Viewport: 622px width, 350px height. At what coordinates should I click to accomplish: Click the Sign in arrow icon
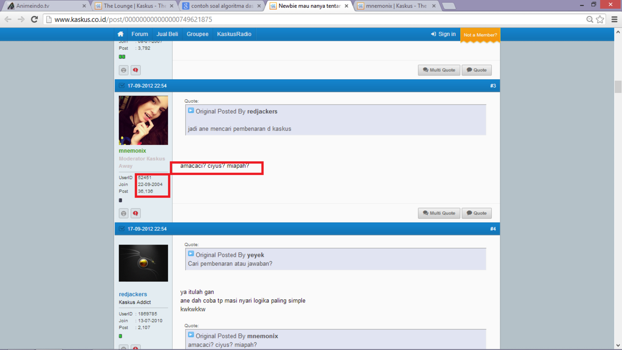click(433, 34)
